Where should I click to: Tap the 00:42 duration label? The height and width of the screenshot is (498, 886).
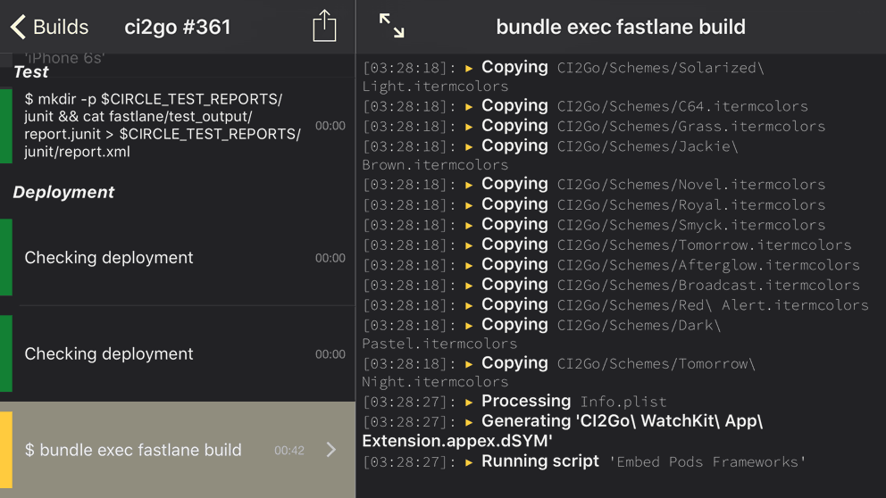(x=289, y=451)
